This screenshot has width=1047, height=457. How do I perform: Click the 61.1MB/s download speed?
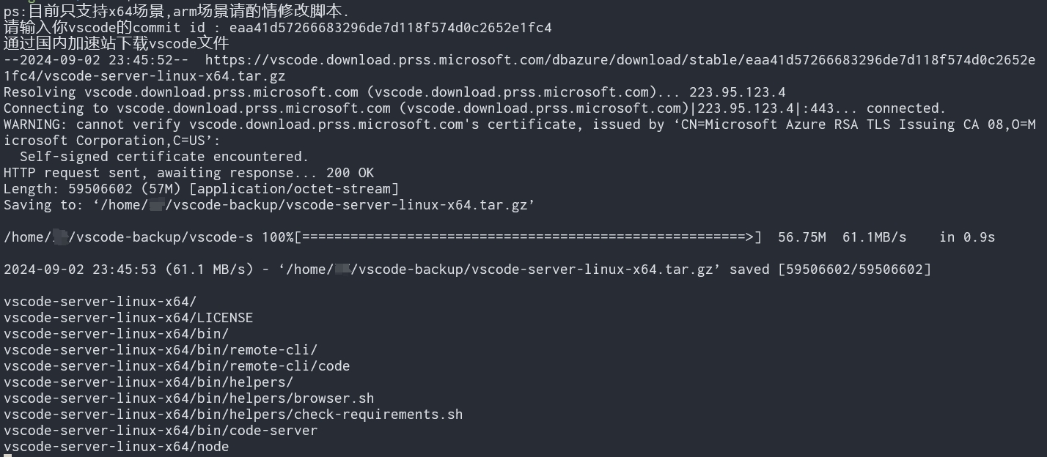click(x=874, y=237)
